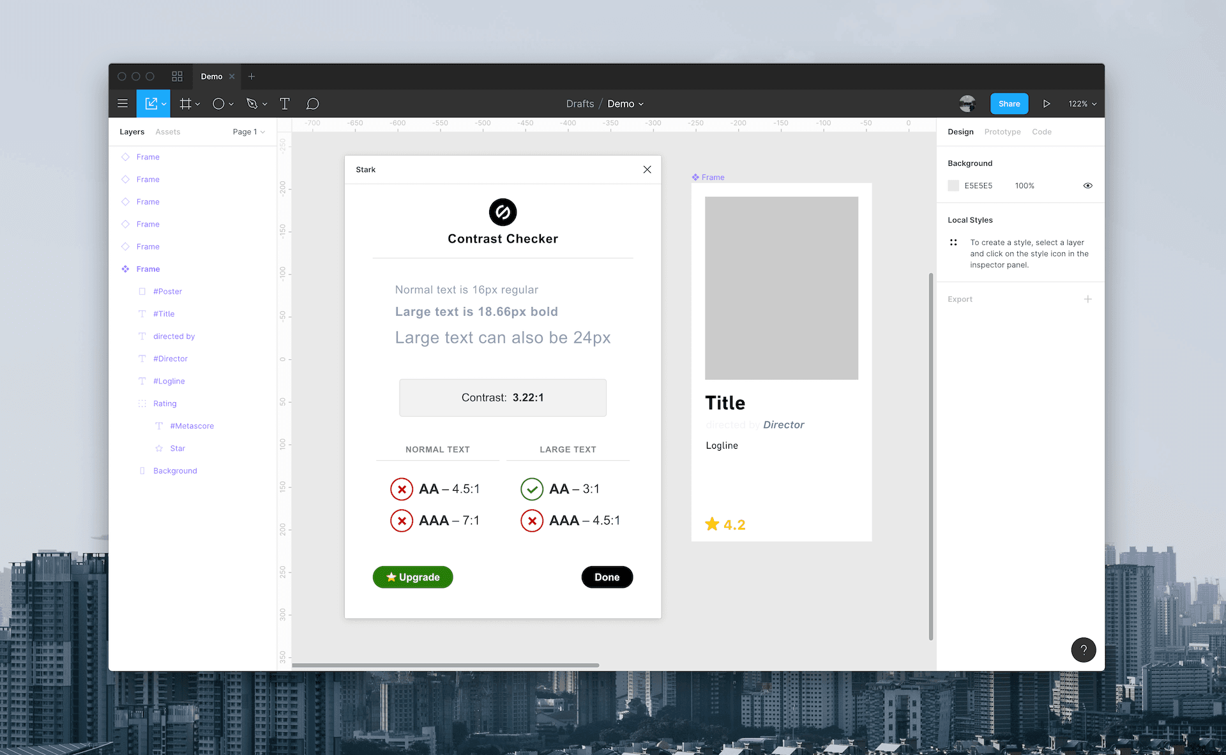The image size is (1226, 755).
Task: Select the Comment tool
Action: [312, 103]
